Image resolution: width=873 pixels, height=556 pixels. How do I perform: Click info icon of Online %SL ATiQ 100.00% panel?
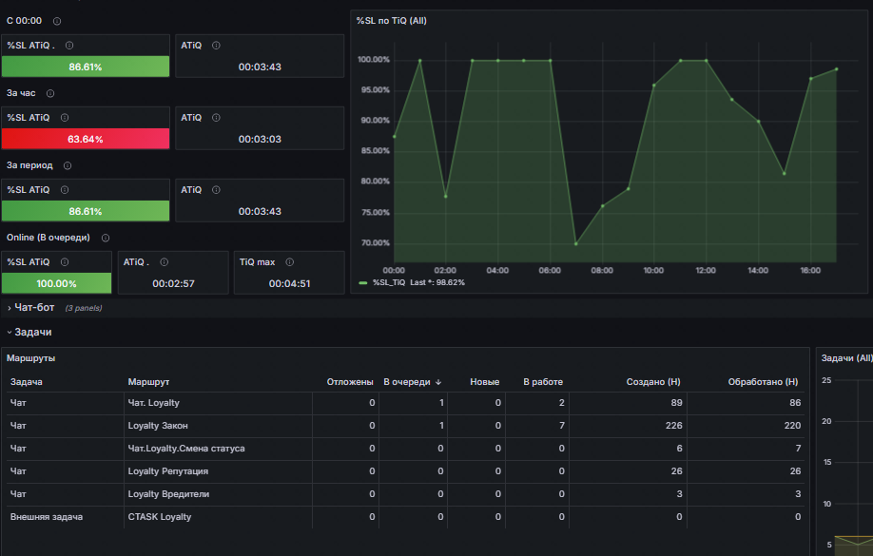tap(65, 262)
